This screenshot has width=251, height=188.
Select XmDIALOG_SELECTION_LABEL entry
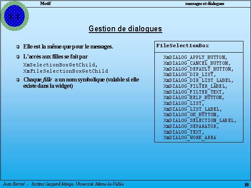coord(200,120)
